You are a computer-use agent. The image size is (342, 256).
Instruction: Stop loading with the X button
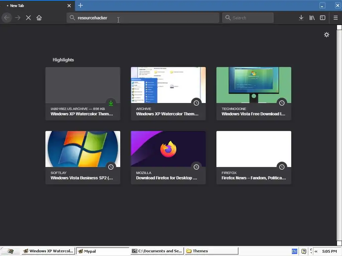[x=28, y=18]
